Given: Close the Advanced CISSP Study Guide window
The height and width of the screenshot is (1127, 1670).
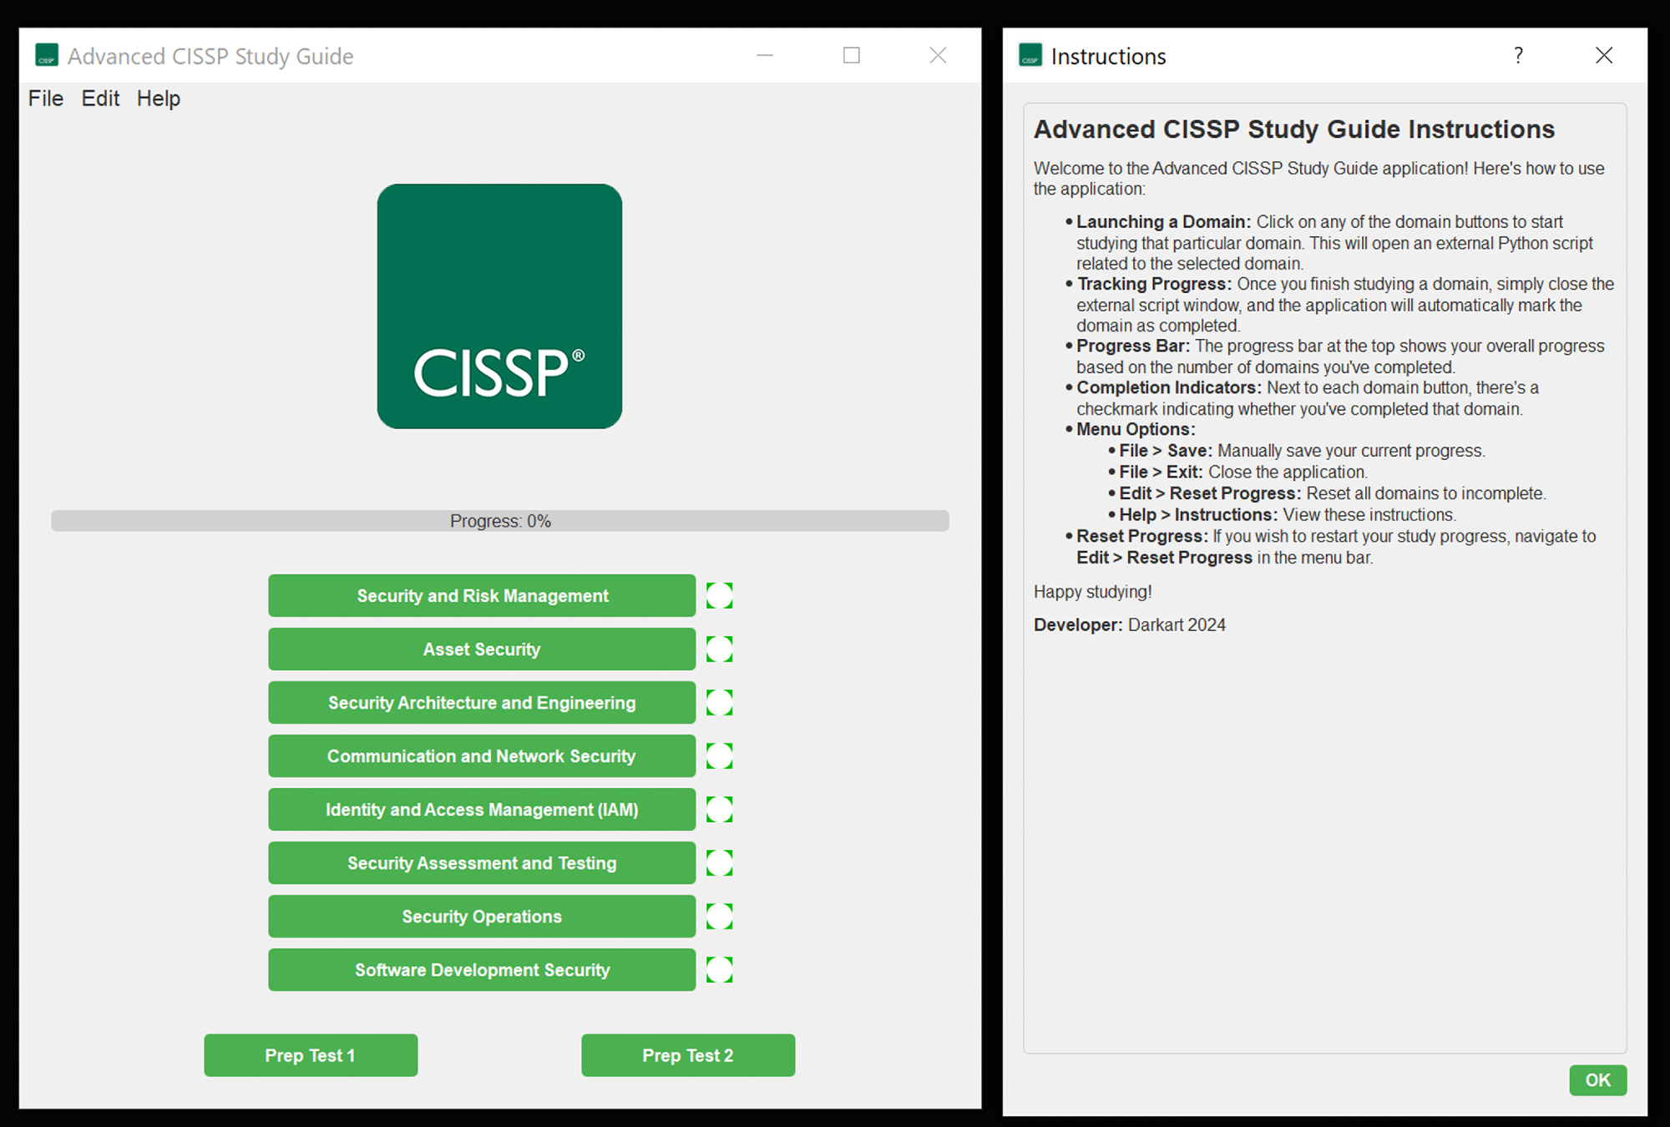Looking at the screenshot, I should coord(939,55).
